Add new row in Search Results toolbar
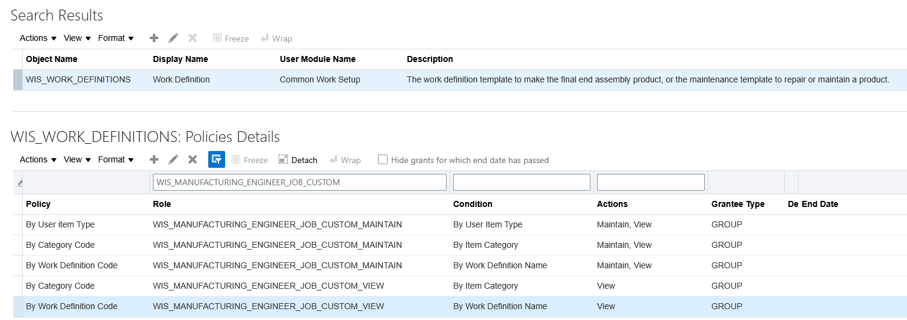The width and height of the screenshot is (907, 320). point(154,38)
